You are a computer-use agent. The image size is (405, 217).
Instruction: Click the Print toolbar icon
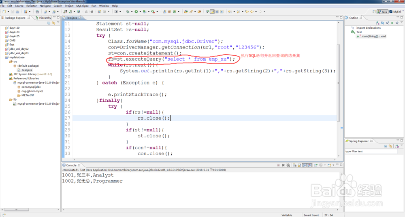point(17,12)
